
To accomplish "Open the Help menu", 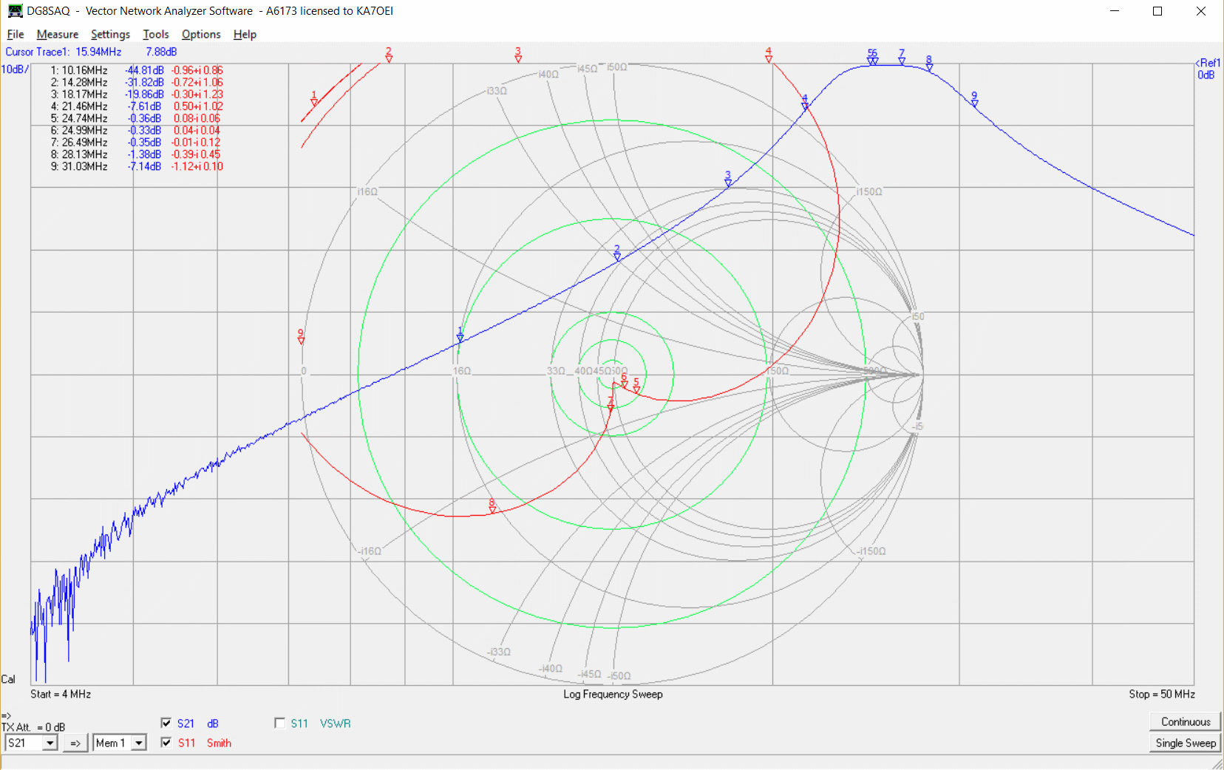I will pyautogui.click(x=245, y=34).
